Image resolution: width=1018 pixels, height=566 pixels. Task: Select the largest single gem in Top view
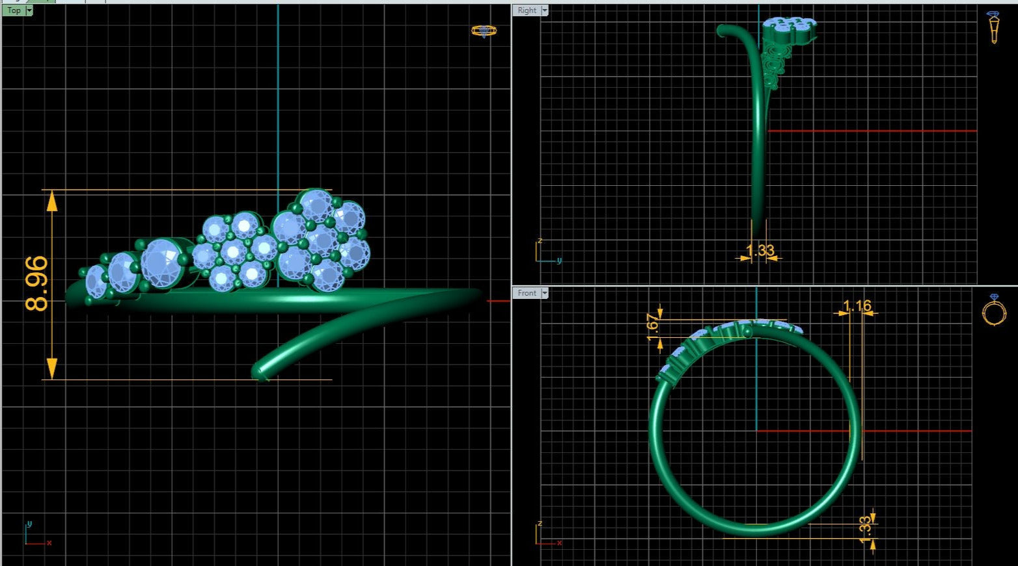tap(162, 263)
